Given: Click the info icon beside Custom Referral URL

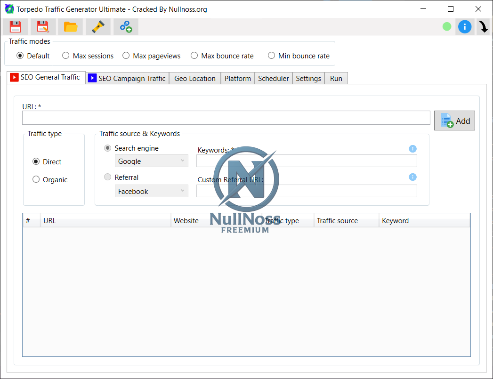Looking at the screenshot, I should point(413,177).
